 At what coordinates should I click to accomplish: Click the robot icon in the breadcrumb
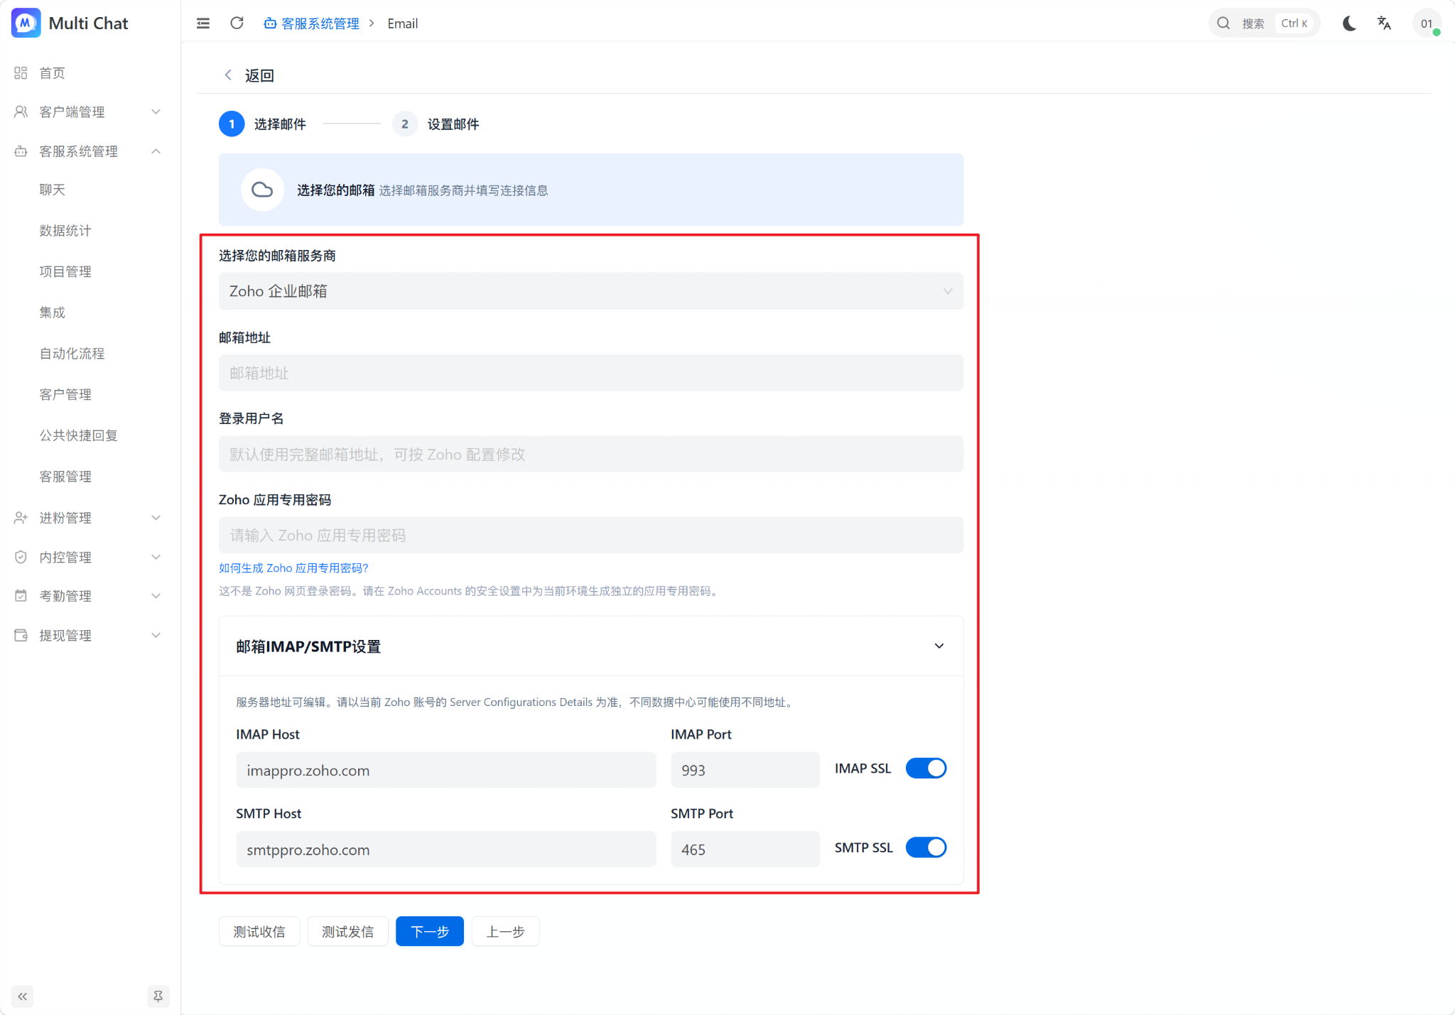pos(270,23)
